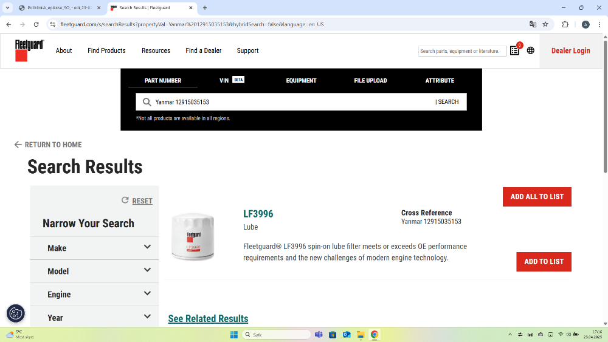Viewport: 608px width, 342px height.
Task: Click the SEARCH button in part search
Action: 447,102
